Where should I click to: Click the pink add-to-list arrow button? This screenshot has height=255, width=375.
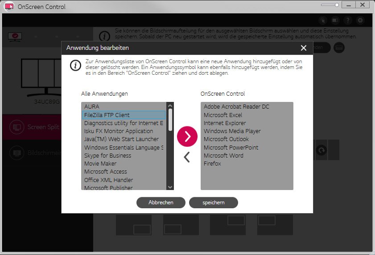click(187, 137)
